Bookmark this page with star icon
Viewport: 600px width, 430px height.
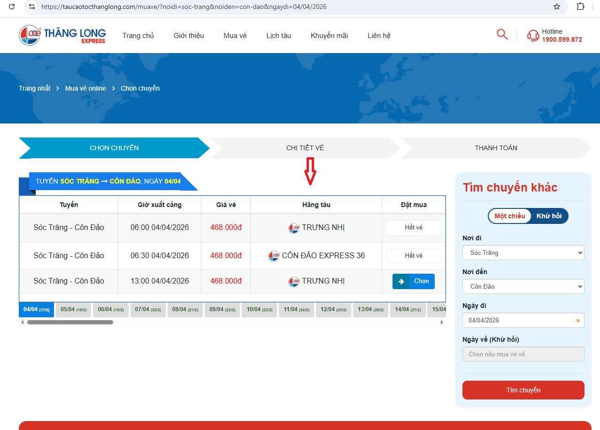[x=557, y=7]
